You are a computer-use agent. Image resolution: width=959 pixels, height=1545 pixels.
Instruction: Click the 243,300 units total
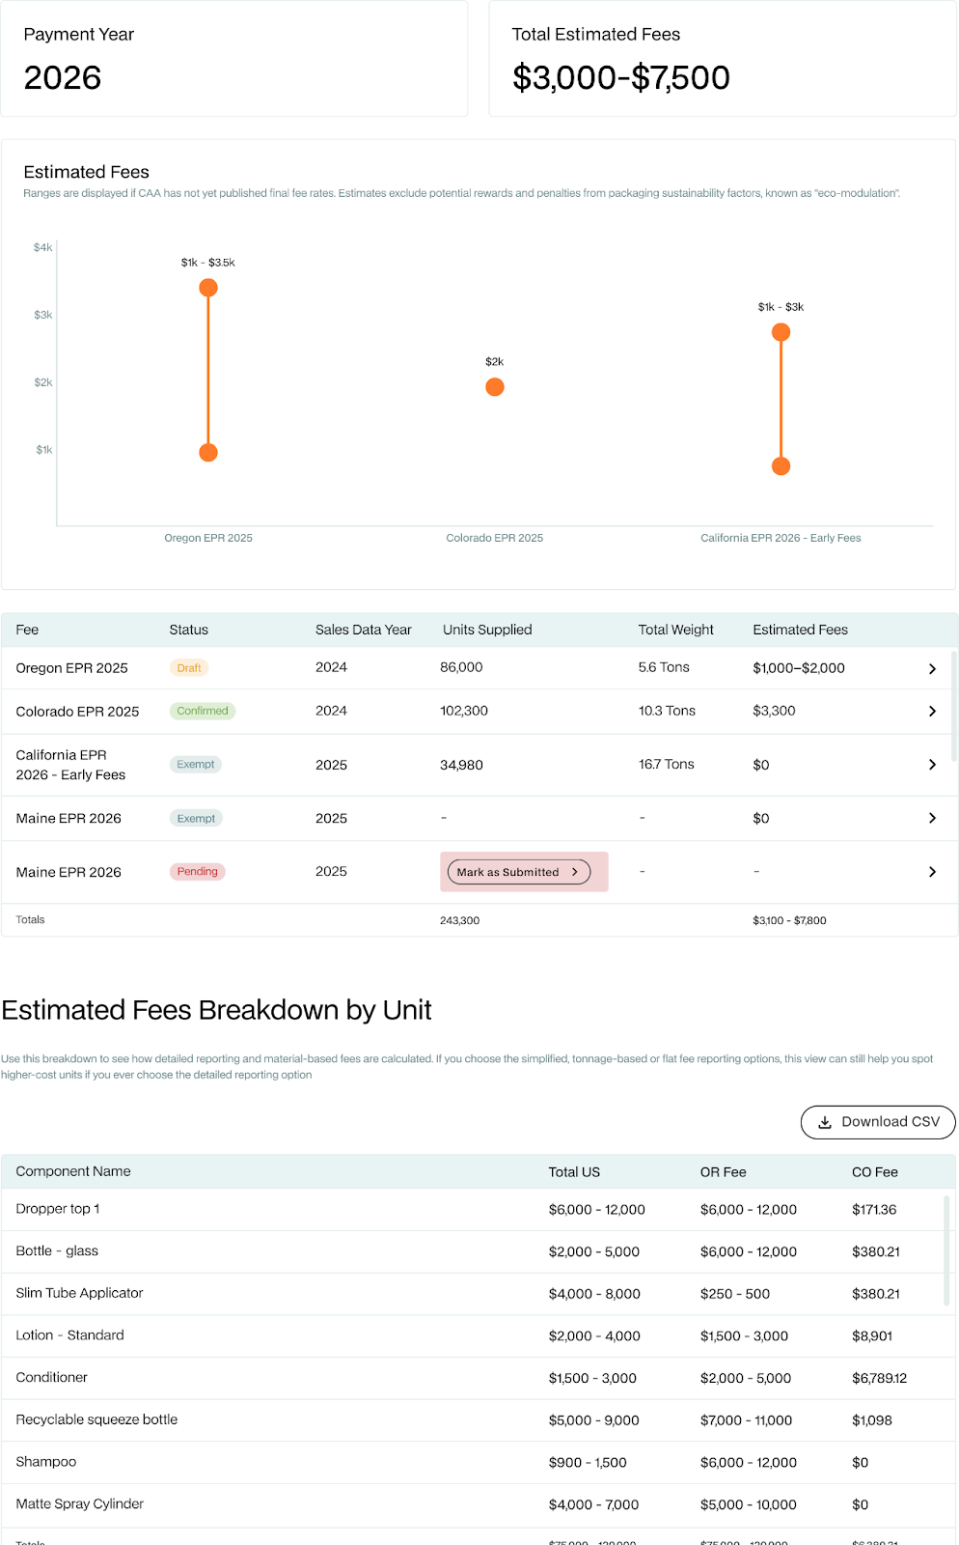(x=459, y=920)
